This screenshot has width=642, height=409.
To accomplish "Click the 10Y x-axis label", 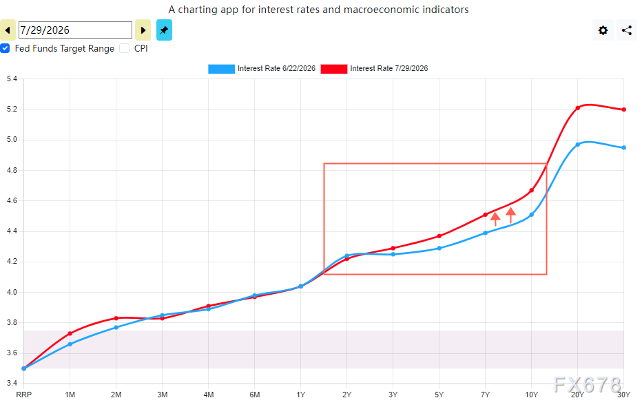I will (532, 395).
